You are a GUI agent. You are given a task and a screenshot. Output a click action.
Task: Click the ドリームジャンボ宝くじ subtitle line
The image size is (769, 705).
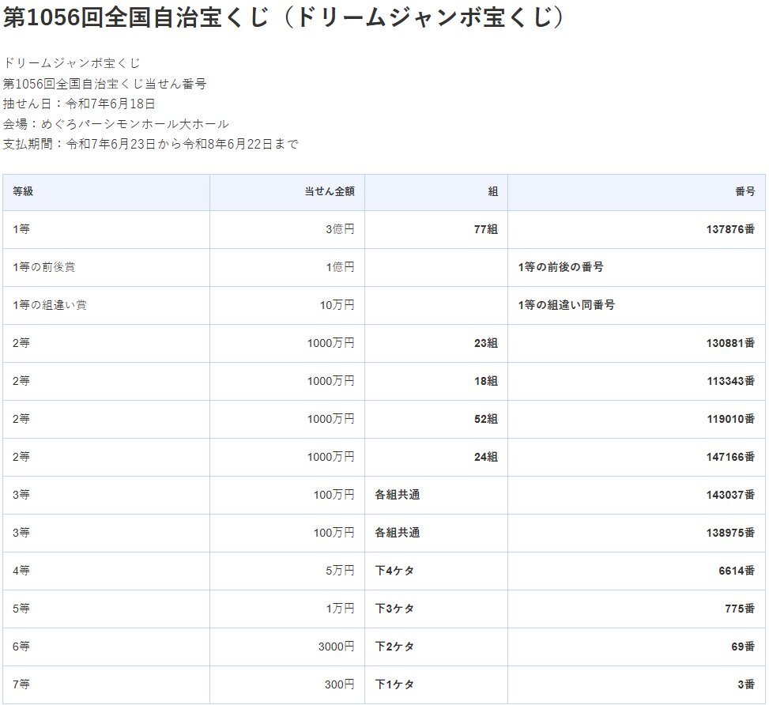[72, 63]
